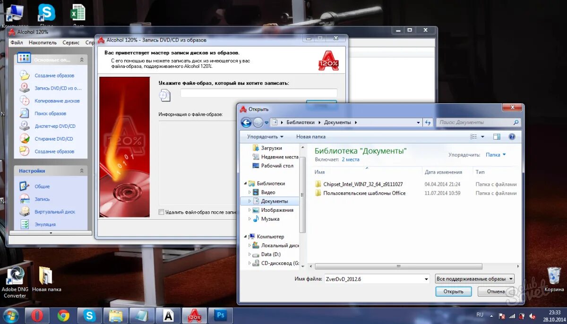This screenshot has height=324, width=567.
Task: Open Стирание DVD/CD tool
Action: [54, 139]
